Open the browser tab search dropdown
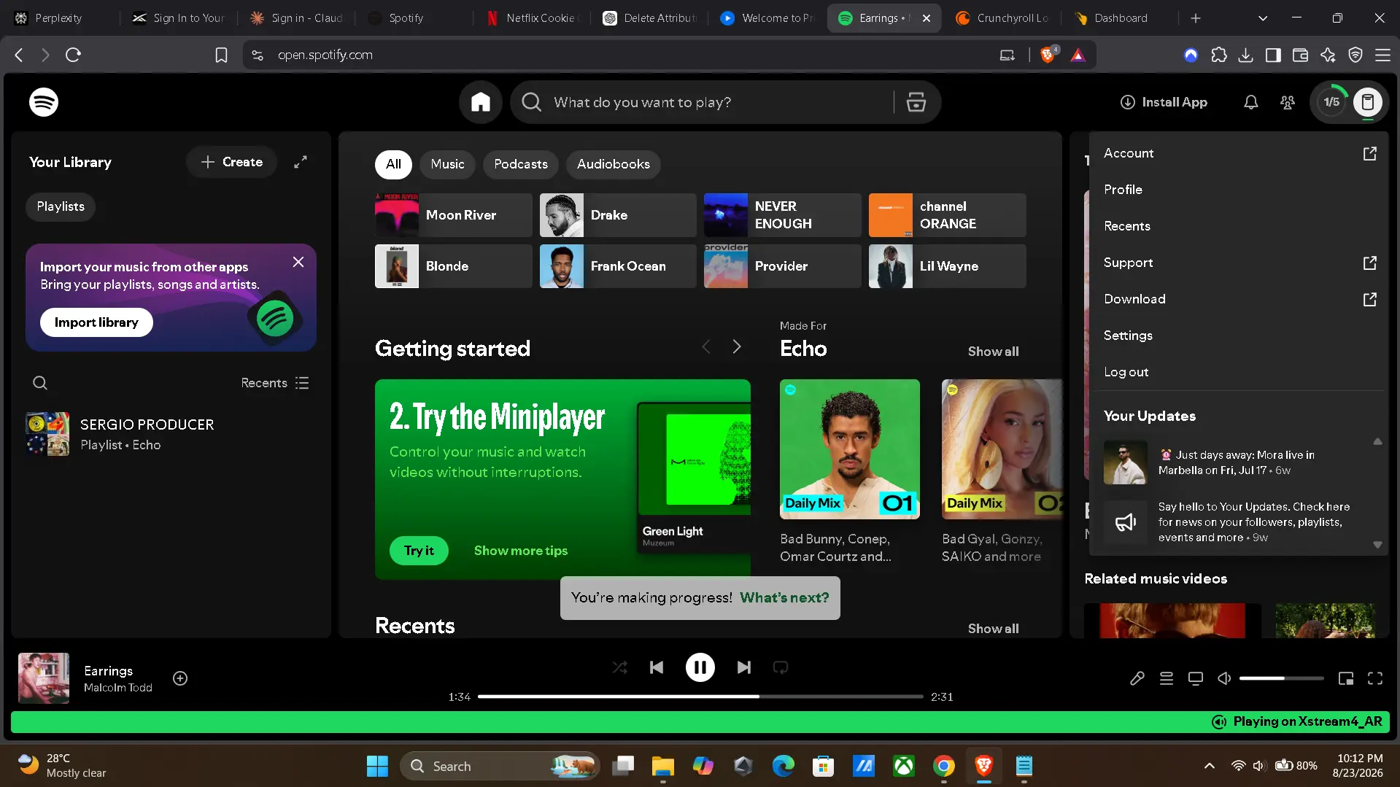The width and height of the screenshot is (1400, 787). point(1263,18)
